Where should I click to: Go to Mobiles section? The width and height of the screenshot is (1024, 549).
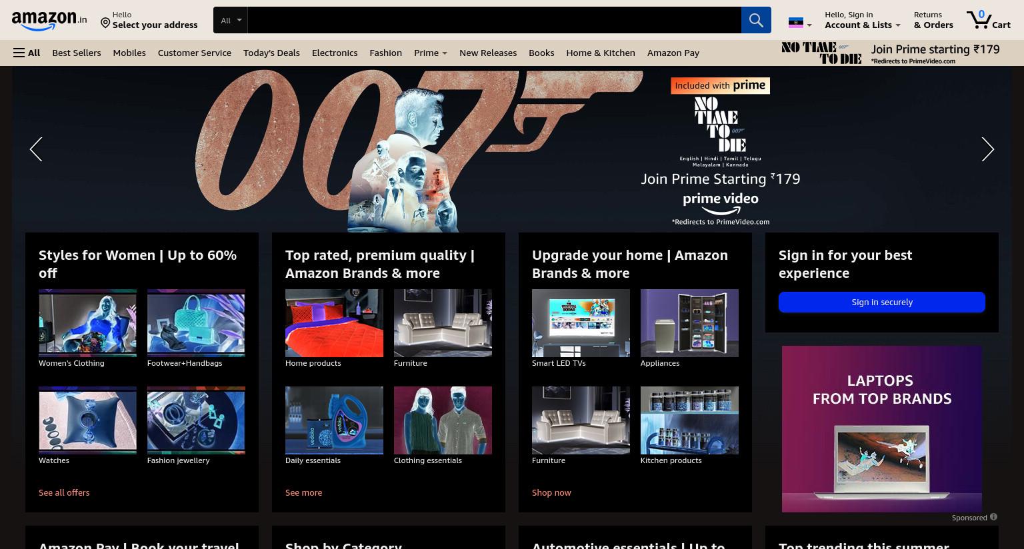(129, 53)
